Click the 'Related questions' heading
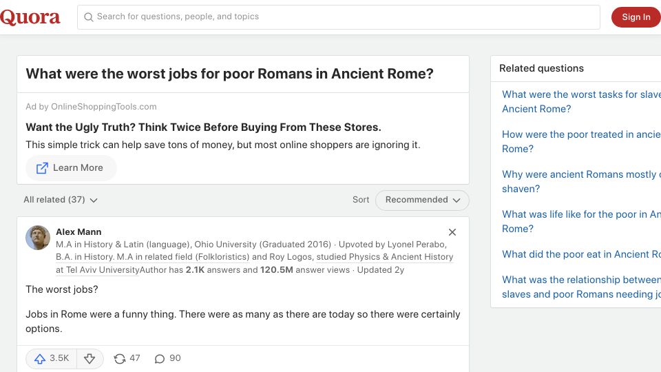The width and height of the screenshot is (661, 372). 541,68
